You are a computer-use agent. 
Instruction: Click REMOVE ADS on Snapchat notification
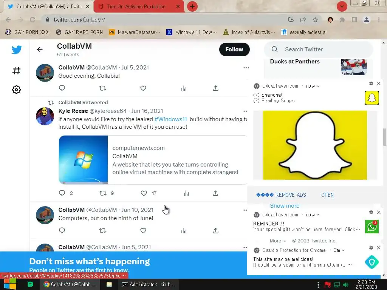[x=281, y=195]
